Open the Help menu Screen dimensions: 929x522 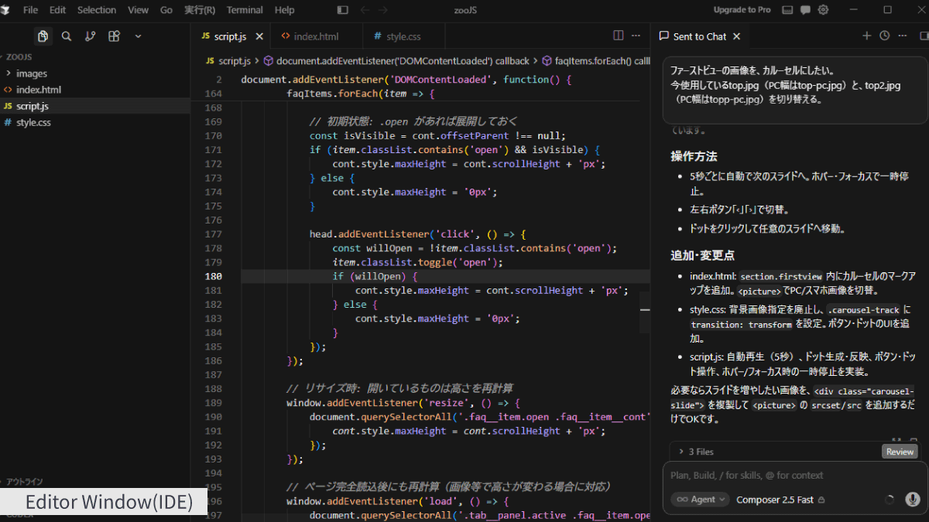click(x=284, y=10)
